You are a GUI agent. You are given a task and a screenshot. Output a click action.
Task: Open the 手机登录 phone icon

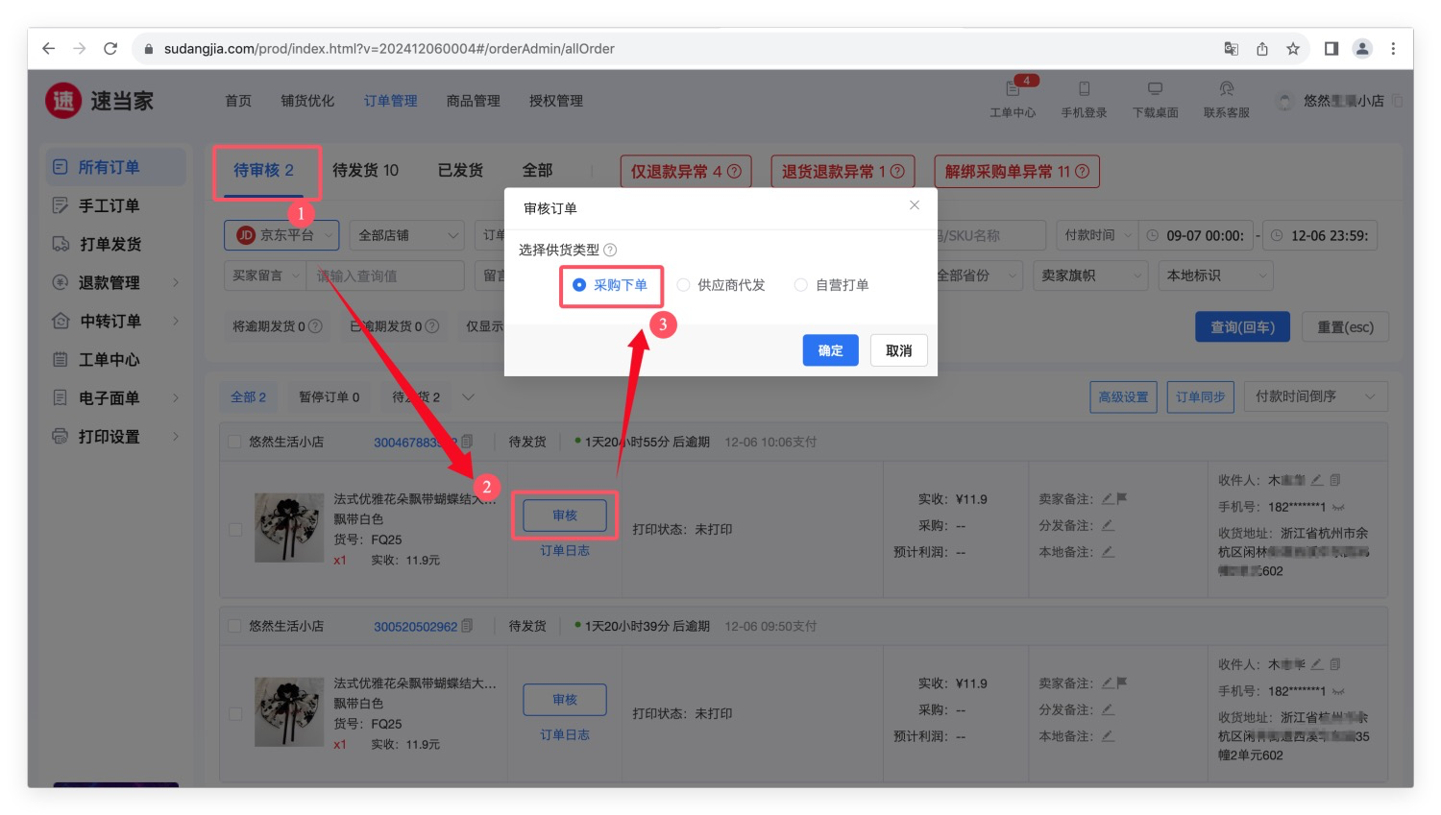1084,89
